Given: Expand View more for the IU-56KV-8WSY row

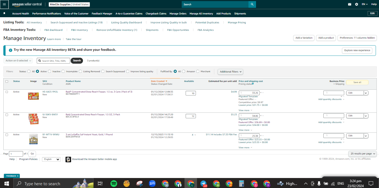Looking at the screenshot, I should (245, 130).
